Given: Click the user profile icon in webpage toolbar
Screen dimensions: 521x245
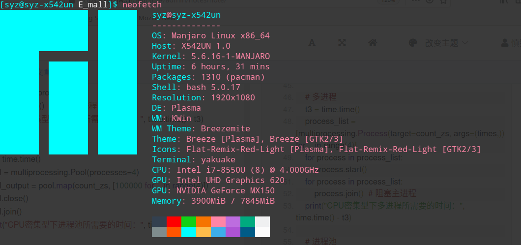Looking at the screenshot, I should pos(505,42).
